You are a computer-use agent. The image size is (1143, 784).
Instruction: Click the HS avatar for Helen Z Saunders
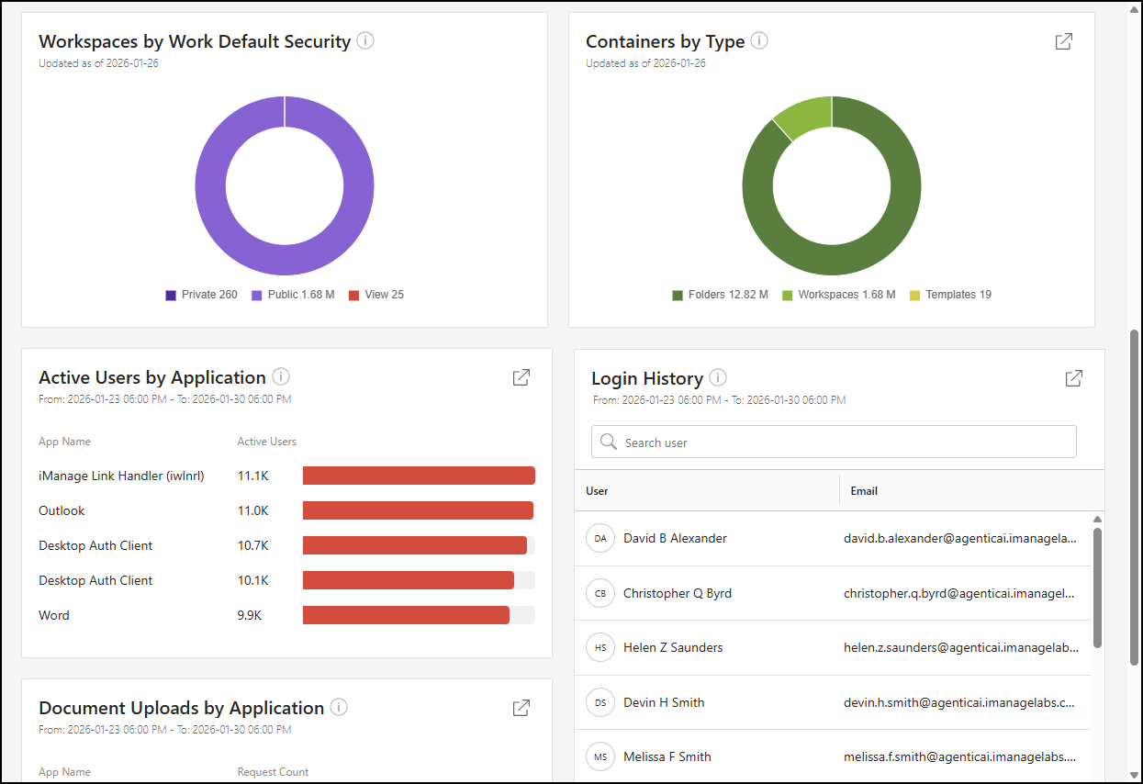(x=600, y=647)
